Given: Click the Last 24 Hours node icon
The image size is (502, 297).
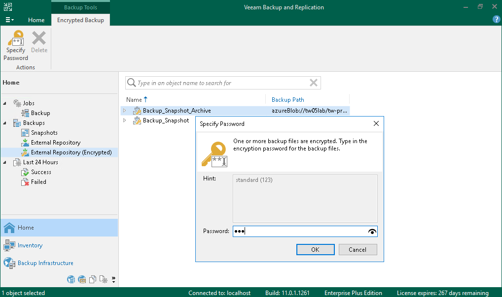Looking at the screenshot, I should coord(17,162).
